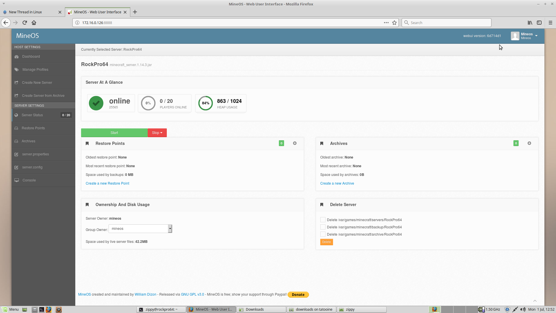Click the plus icon in Restore Points panel
Screen dimensions: 556x313
click(x=295, y=143)
